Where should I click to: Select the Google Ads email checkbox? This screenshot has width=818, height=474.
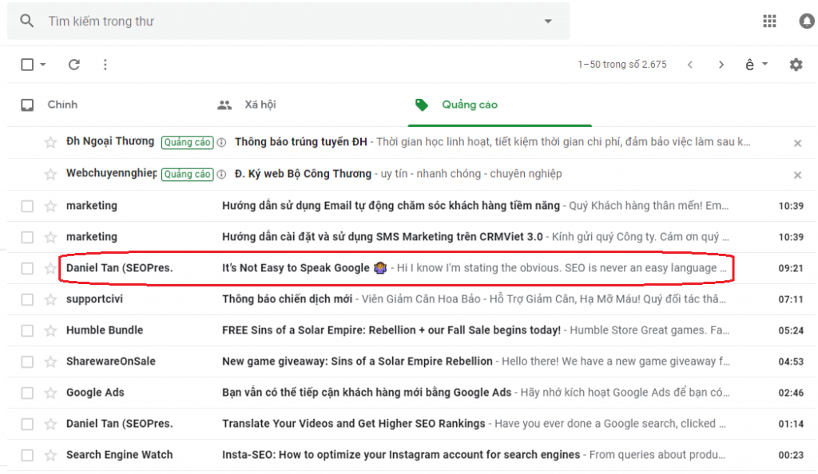click(x=27, y=393)
